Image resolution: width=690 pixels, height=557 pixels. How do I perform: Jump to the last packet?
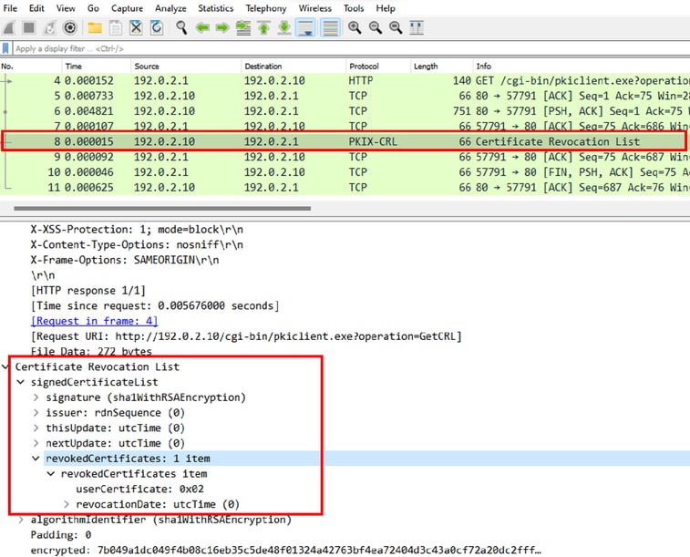coord(284,27)
